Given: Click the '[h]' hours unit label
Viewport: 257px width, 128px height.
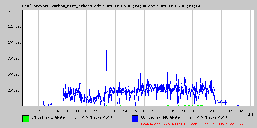Looking at the screenshot, I should point(250,114).
